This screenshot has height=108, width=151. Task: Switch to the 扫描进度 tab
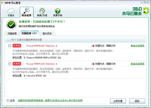click(12, 33)
